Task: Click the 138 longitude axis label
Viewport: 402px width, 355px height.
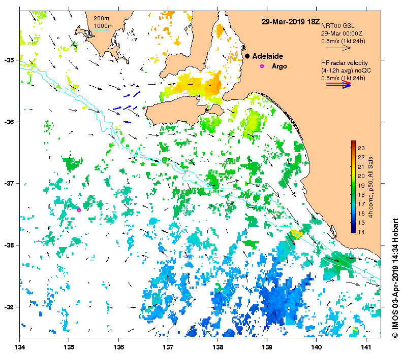Action: [x=218, y=347]
